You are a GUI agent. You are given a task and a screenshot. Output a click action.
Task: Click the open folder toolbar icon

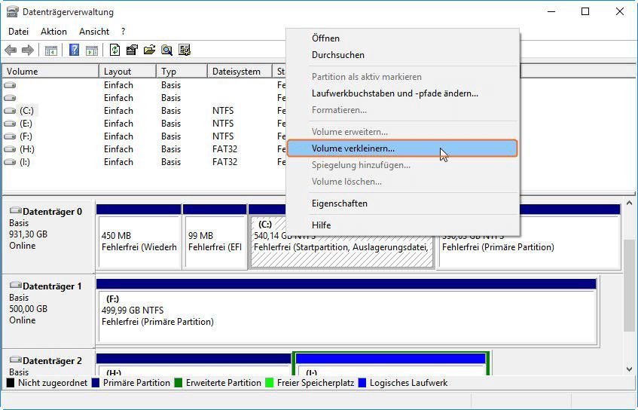tap(149, 50)
